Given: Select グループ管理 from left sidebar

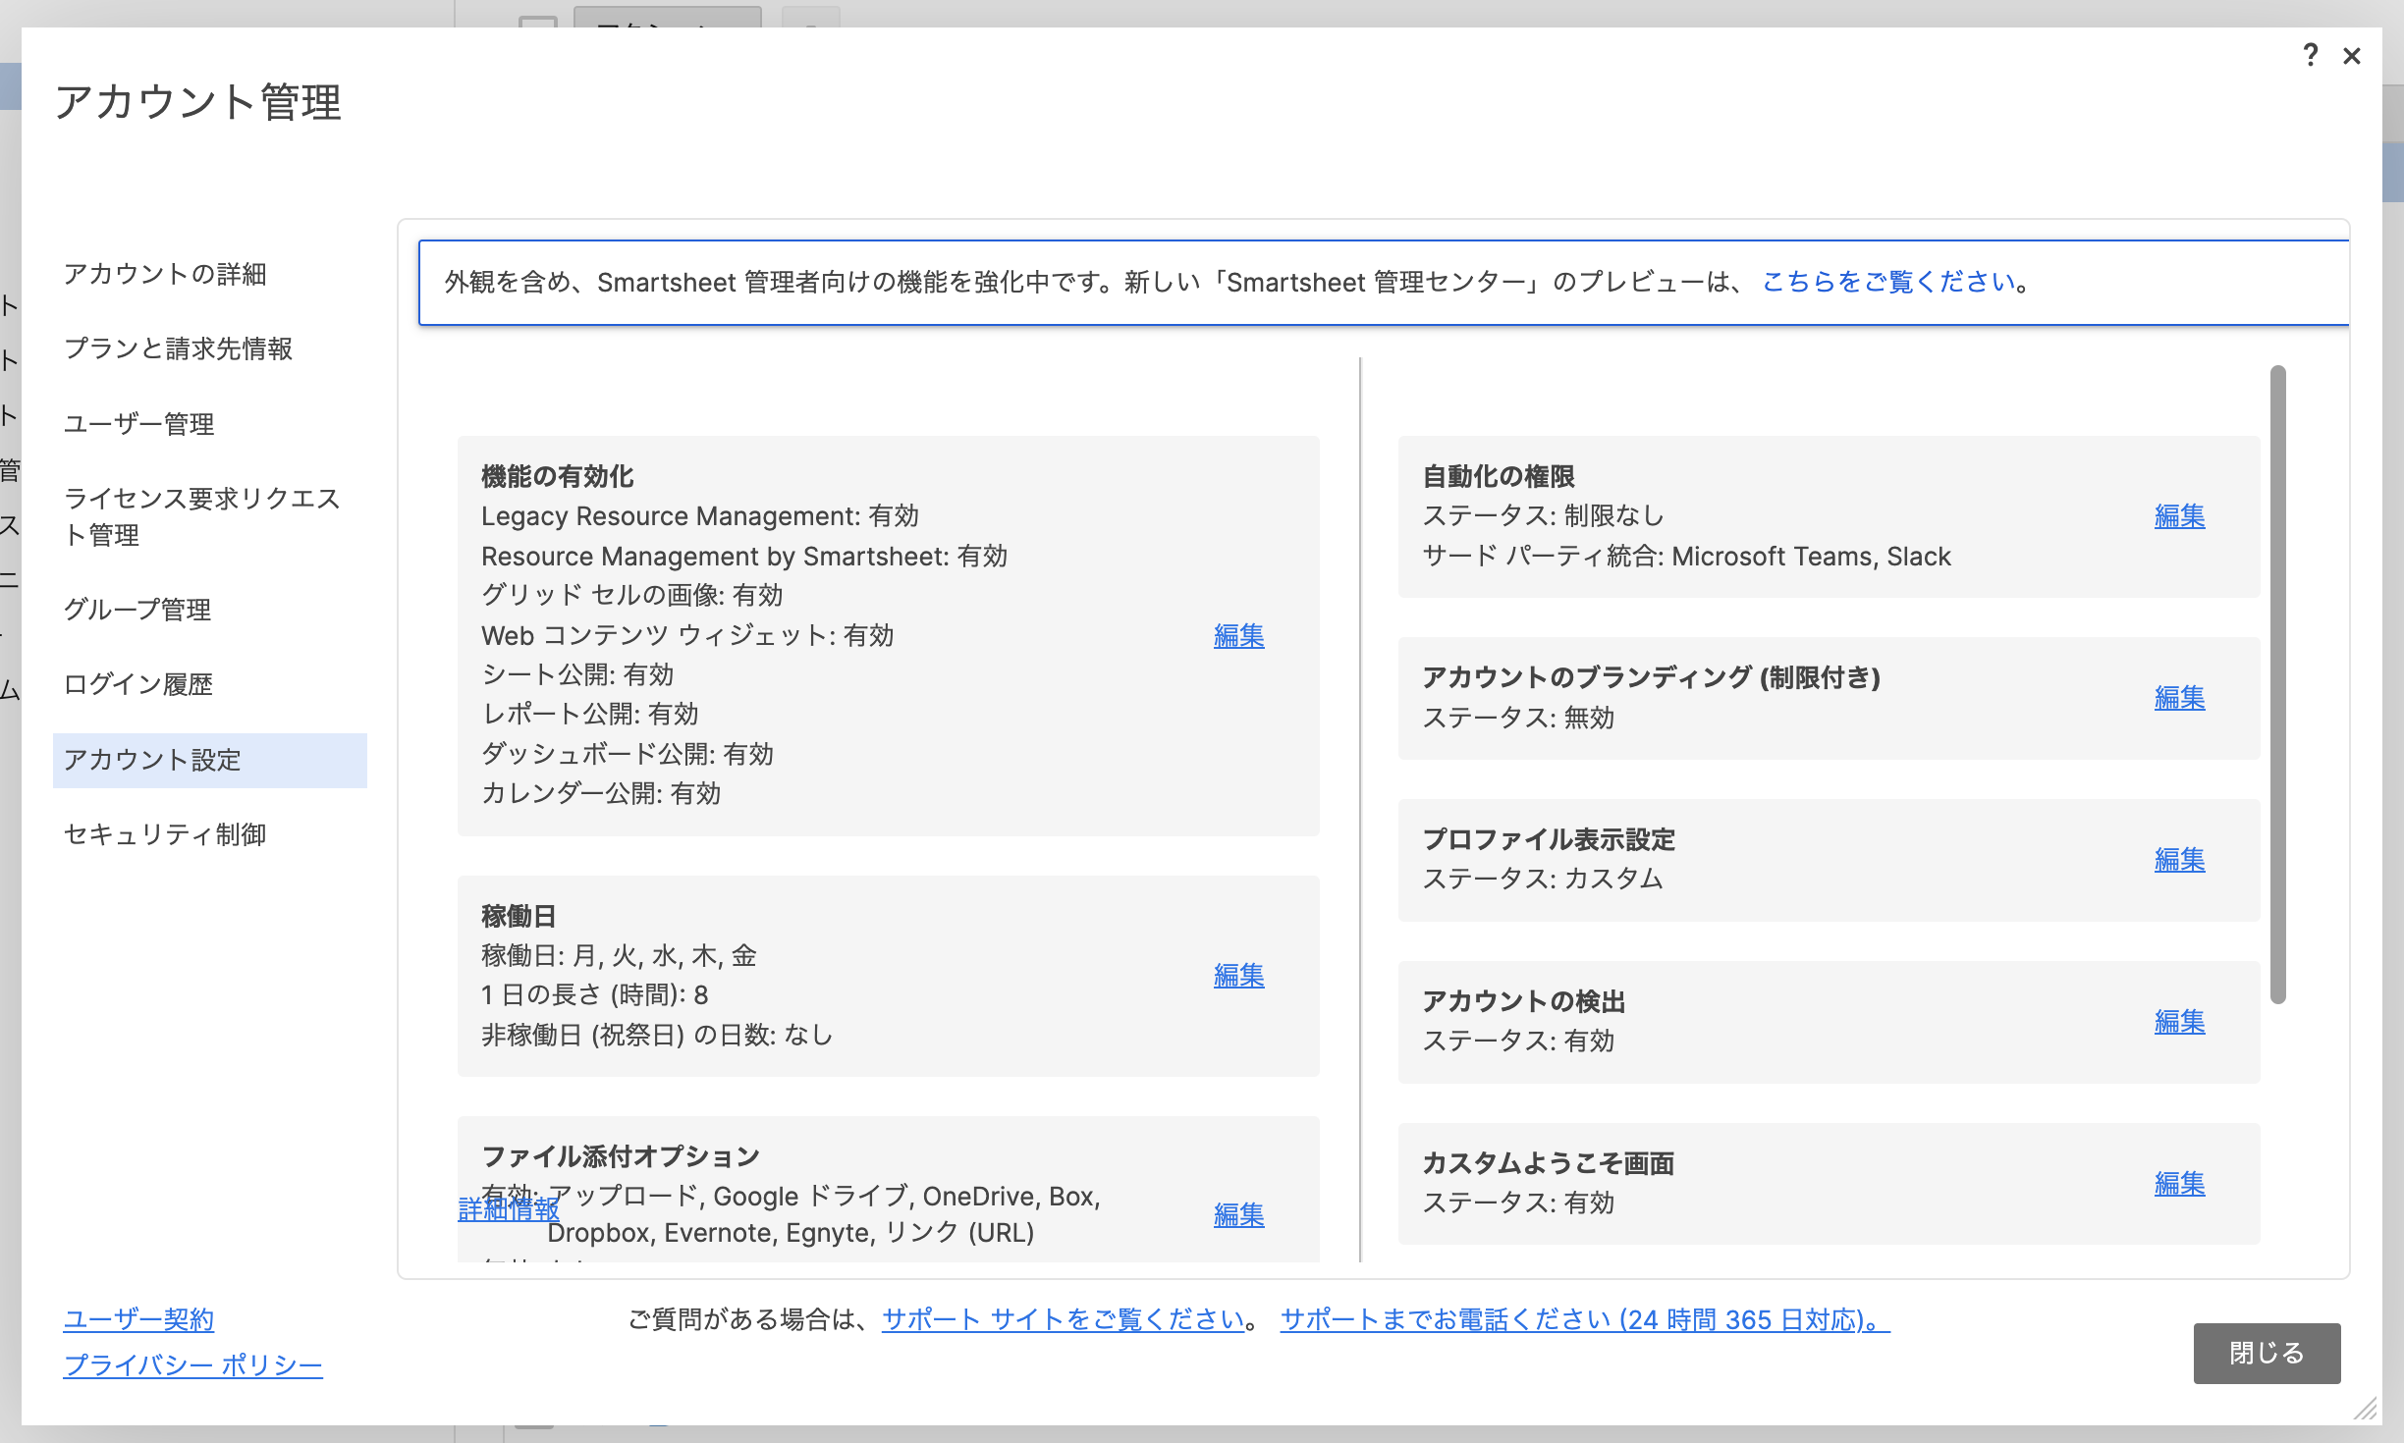Looking at the screenshot, I should (x=139, y=610).
